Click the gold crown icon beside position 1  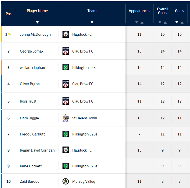point(10,34)
